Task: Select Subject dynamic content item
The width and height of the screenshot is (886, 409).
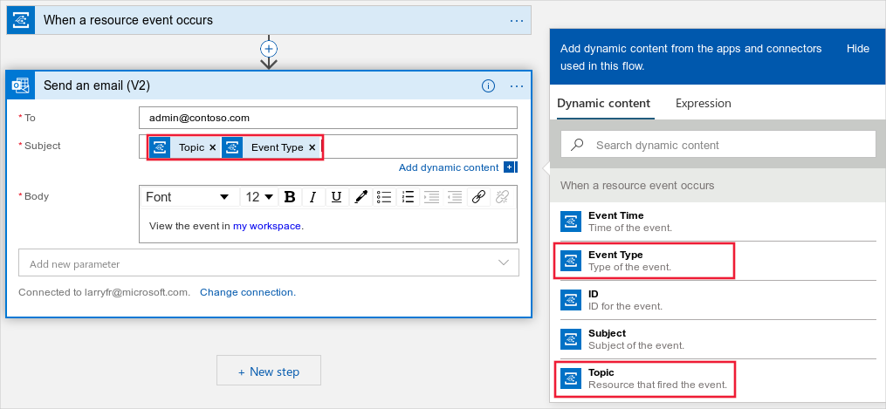Action: 718,339
